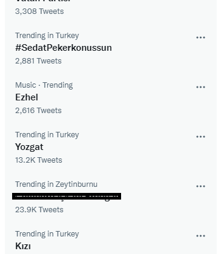Click the 23.9K Tweets count
This screenshot has height=254, width=224.
point(39,210)
